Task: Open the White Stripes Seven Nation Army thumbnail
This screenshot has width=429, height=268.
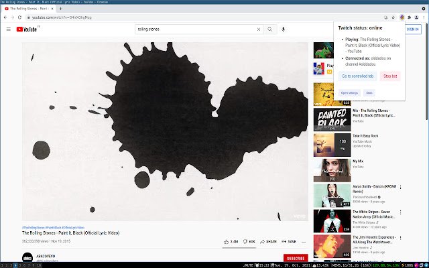Action: point(332,221)
